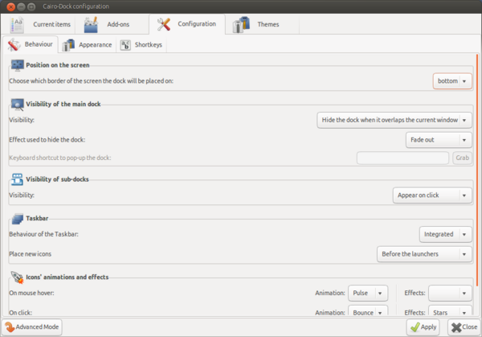Open the Before the launchers dropdown
Image resolution: width=482 pixels, height=337 pixels.
424,254
